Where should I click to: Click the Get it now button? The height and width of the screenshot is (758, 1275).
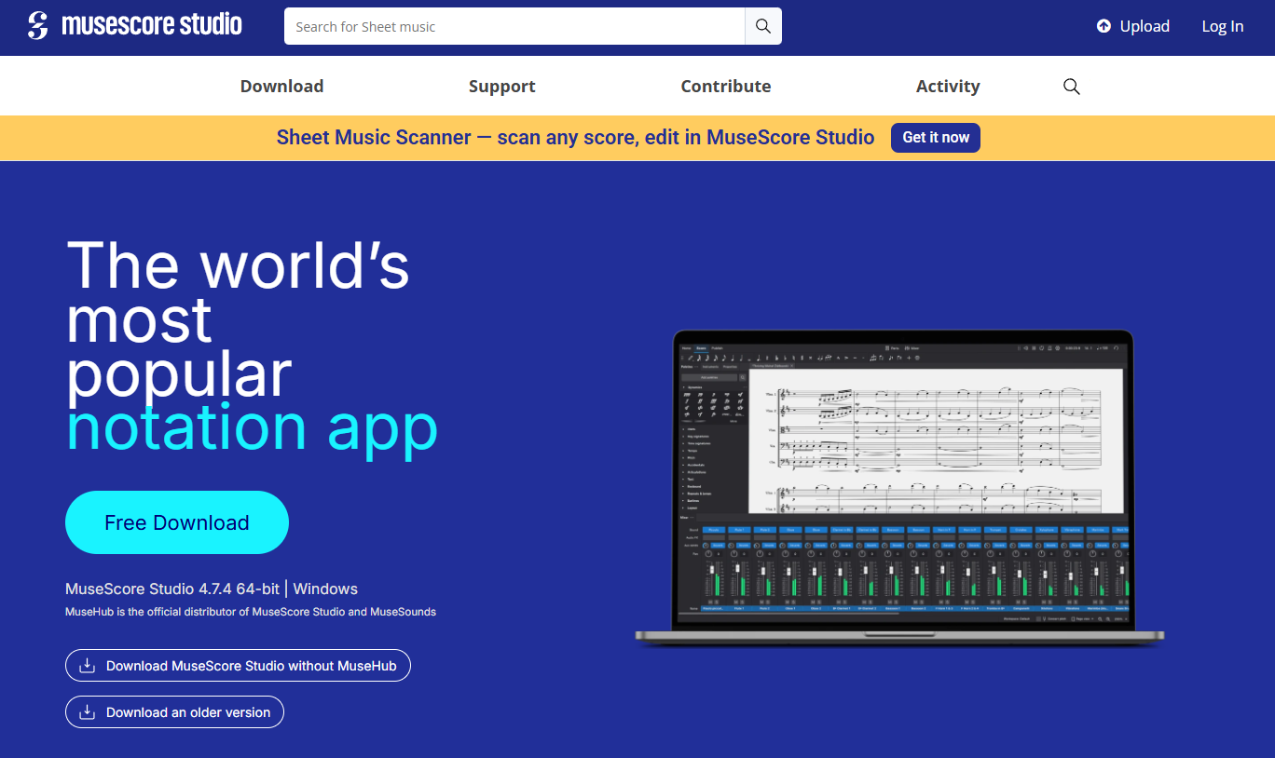[x=936, y=138]
